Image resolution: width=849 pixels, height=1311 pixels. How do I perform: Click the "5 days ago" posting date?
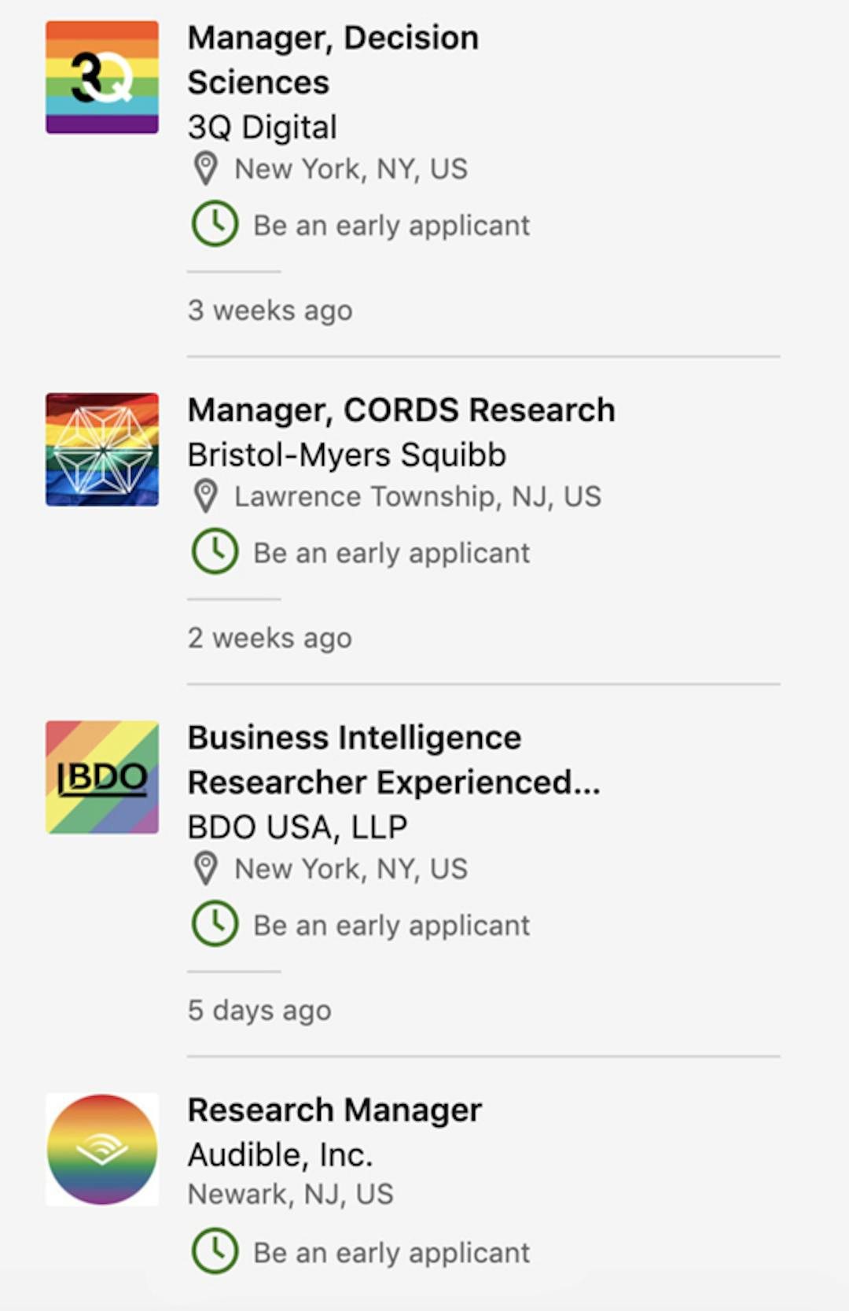coord(259,1011)
